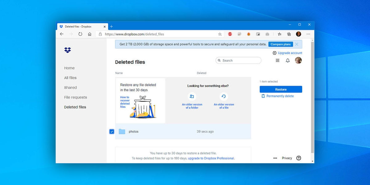This screenshot has height=185, width=370.
Task: Open the orange flame extension icon
Action: tap(249, 34)
